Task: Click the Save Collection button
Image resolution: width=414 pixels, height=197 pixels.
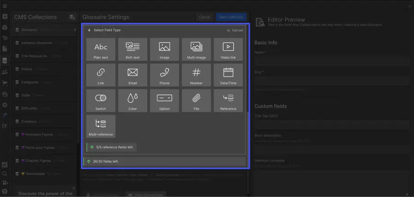Action: click(231, 17)
